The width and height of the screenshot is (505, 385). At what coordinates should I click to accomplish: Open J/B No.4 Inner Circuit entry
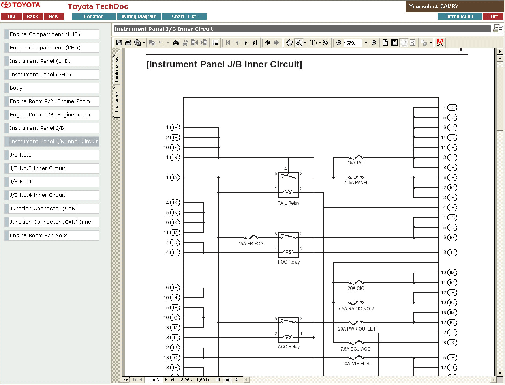[52, 195]
